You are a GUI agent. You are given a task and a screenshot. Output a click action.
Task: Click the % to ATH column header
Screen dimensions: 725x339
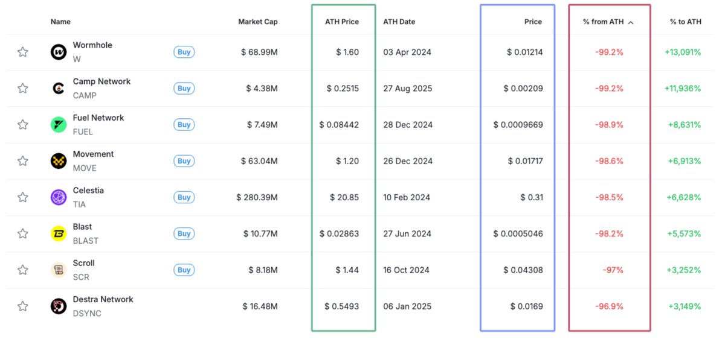[686, 22]
